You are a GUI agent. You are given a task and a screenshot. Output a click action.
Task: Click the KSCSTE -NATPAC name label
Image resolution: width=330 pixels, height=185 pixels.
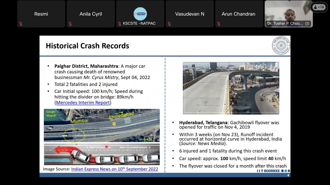139,23
